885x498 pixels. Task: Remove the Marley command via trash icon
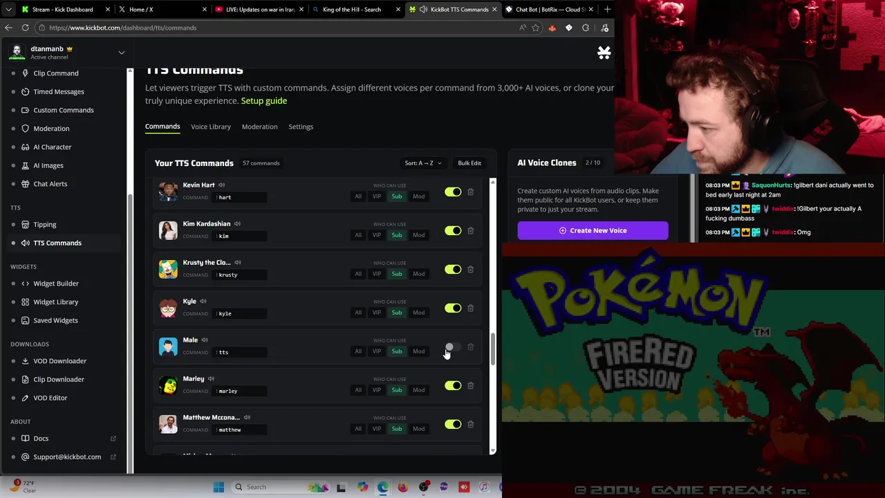pos(470,385)
